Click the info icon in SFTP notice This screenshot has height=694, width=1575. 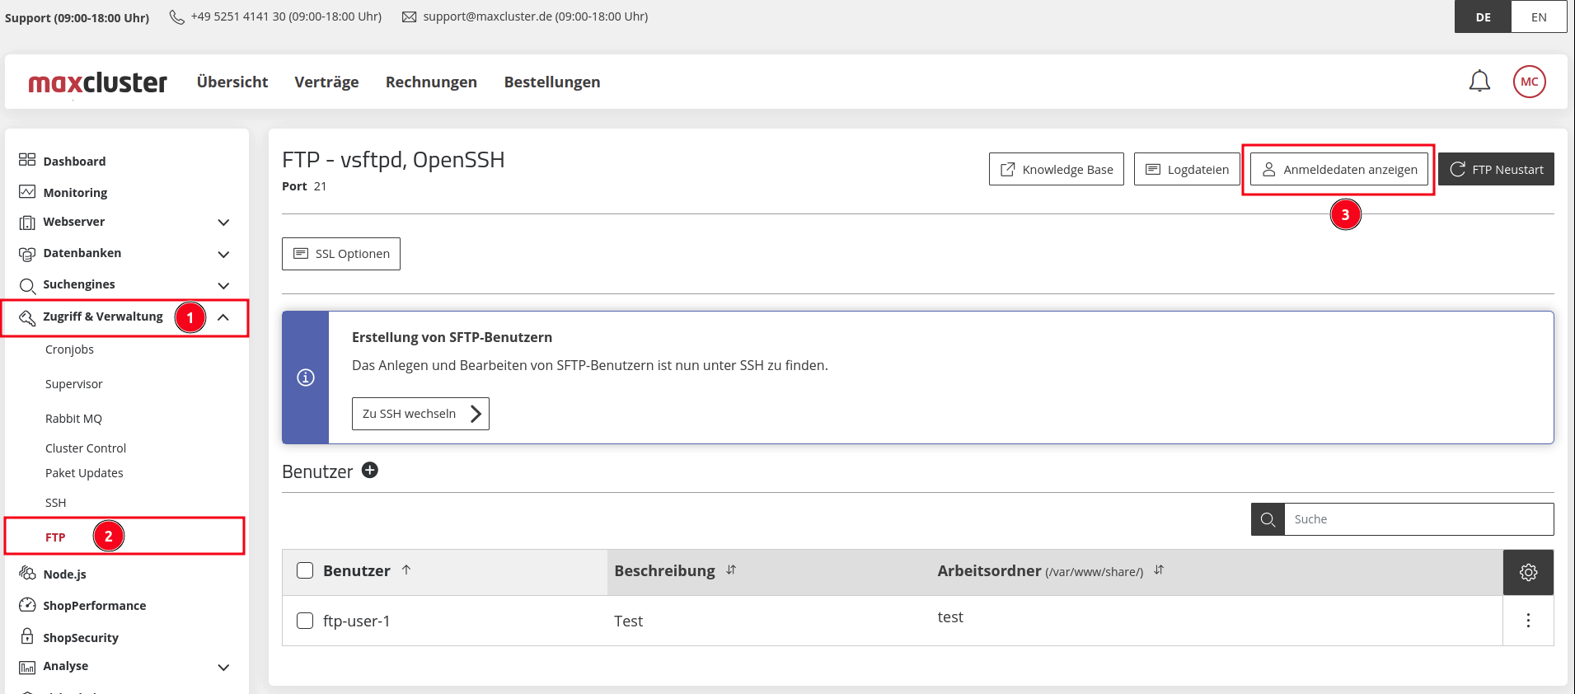pos(306,377)
